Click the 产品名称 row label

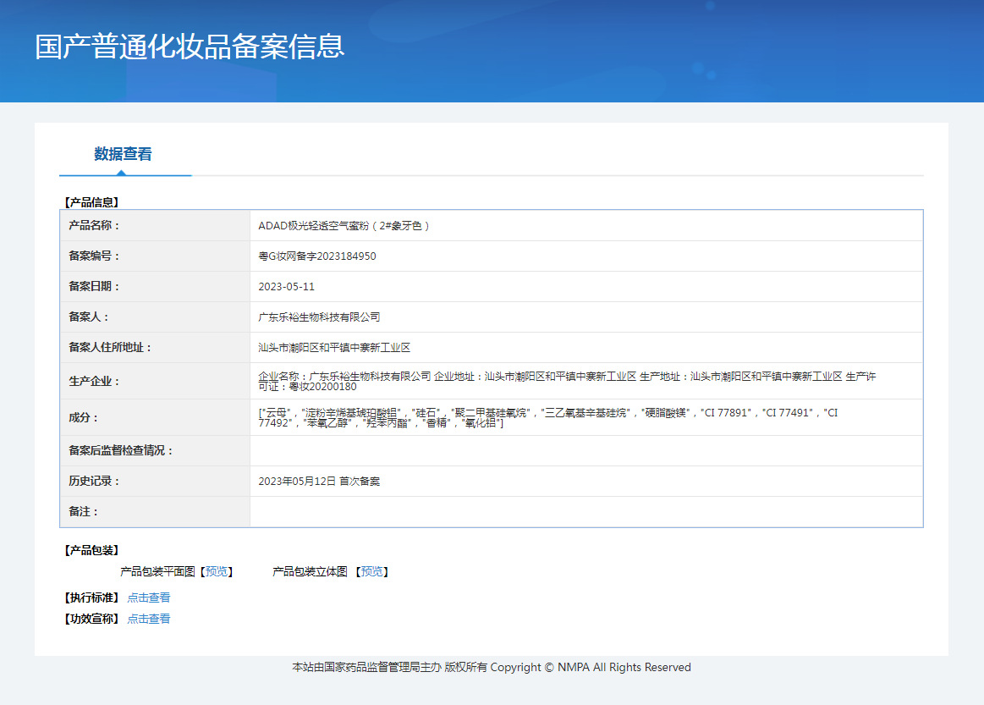[94, 225]
